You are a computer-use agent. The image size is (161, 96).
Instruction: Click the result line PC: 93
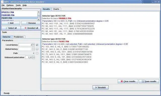pos(65,62)
